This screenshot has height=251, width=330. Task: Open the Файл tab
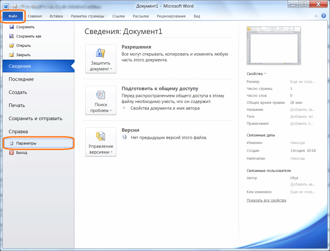13,16
